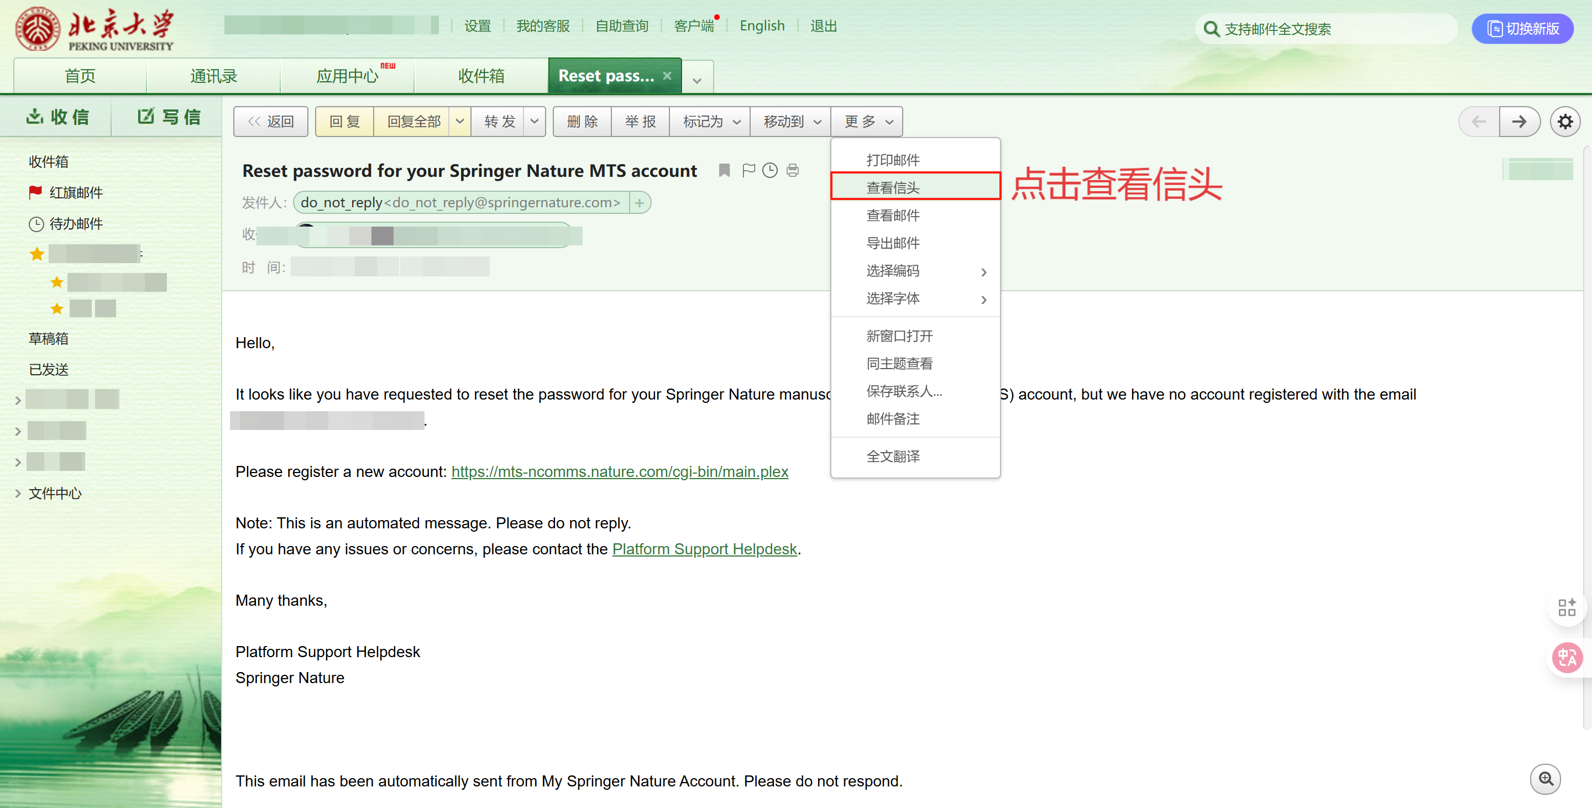The height and width of the screenshot is (808, 1592).
Task: Toggle the 更多 dropdown menu
Action: (867, 122)
